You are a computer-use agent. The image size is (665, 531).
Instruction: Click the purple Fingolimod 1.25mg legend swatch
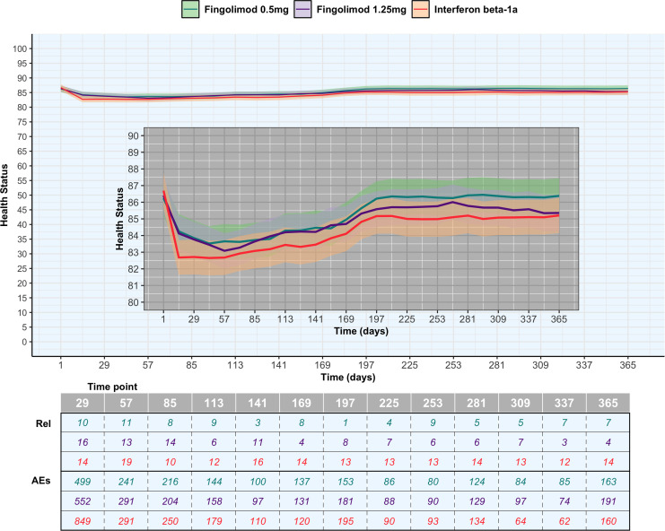(x=302, y=9)
